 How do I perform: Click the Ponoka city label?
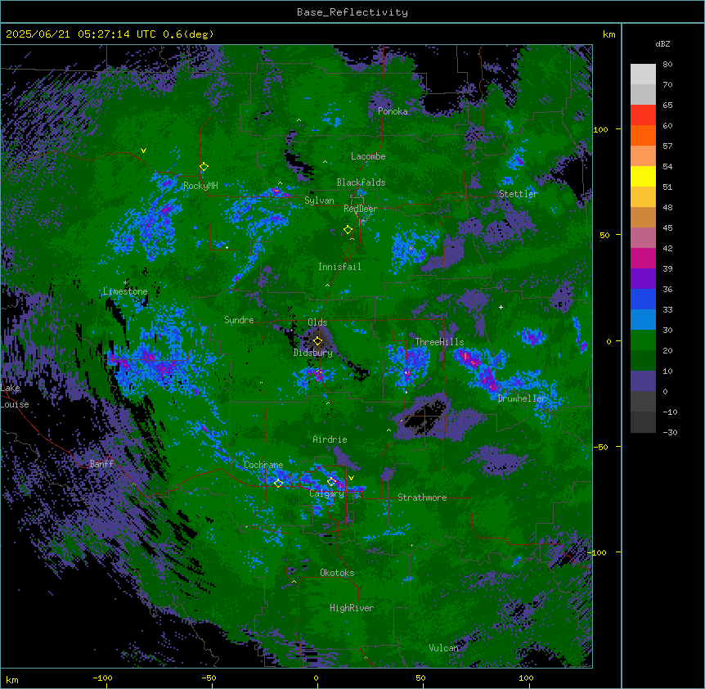[x=393, y=111]
